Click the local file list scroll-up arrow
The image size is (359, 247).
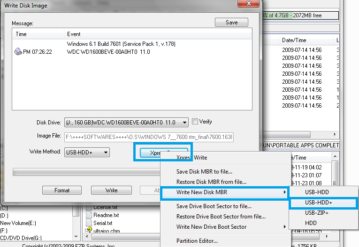tap(335, 156)
